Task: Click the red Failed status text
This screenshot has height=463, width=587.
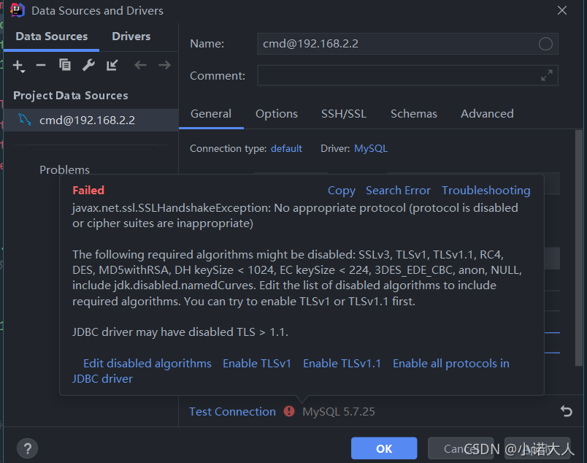Action: 88,191
